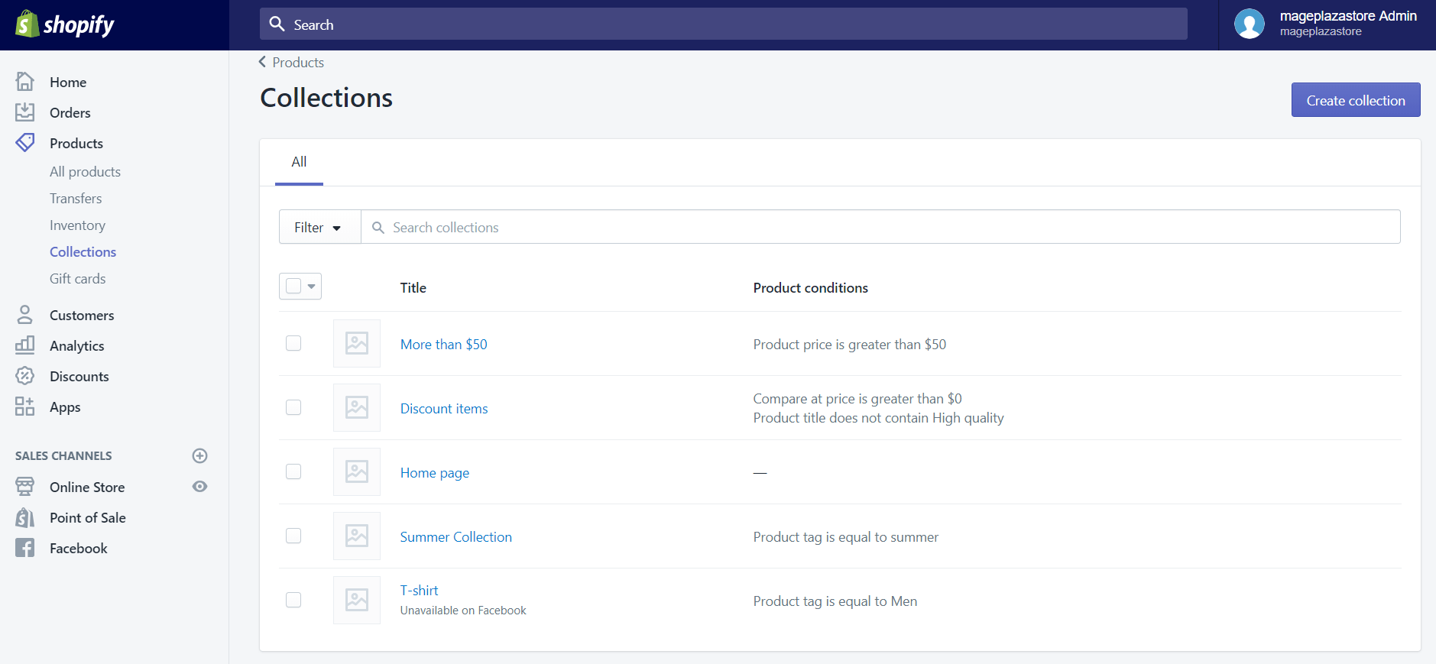
Task: Click magnifier icon in Search collections field
Action: (378, 228)
